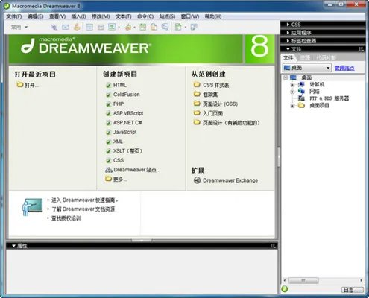Open the 站点(S) menu
Screen dimensions: 369x298
[x=167, y=16]
